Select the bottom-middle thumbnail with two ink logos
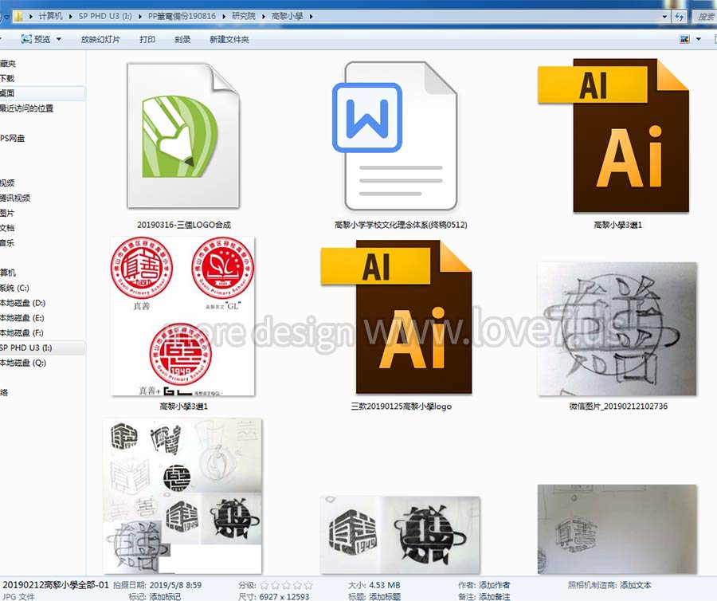 (x=400, y=535)
